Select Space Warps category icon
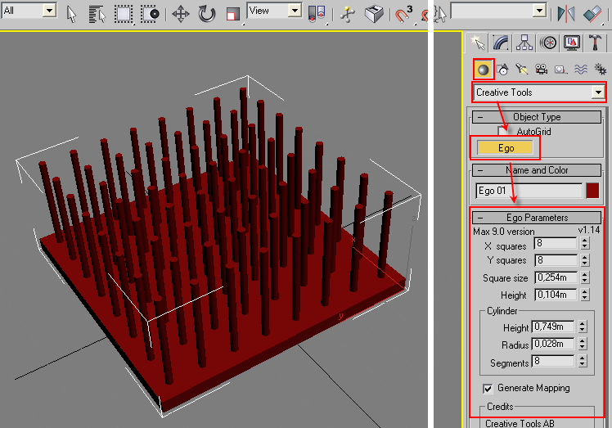612x428 pixels. point(581,70)
